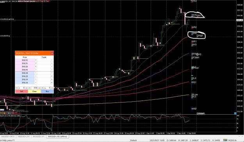Click the tp order line label

pos(5,36)
